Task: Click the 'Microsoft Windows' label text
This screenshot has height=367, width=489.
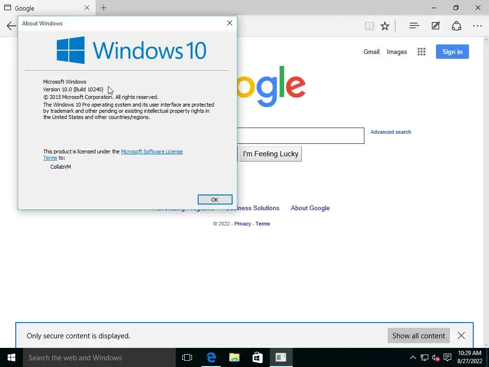Action: (x=64, y=82)
